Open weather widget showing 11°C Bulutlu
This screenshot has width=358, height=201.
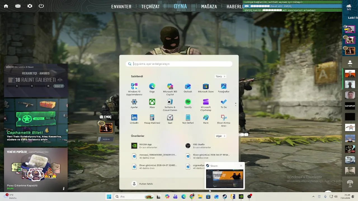pos(10,197)
